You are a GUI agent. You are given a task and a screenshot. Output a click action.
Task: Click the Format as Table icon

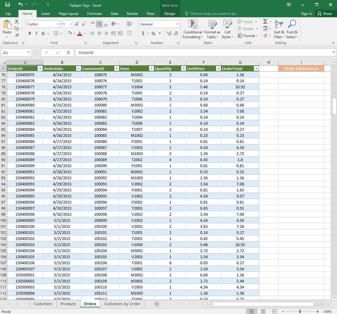tap(212, 29)
